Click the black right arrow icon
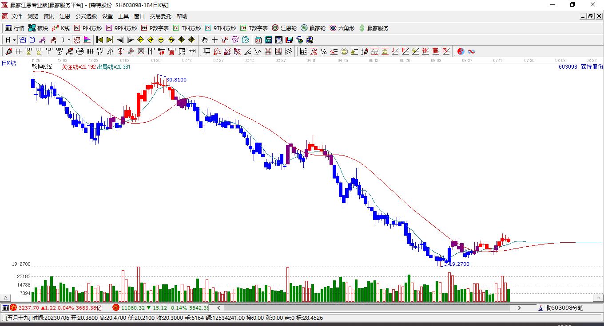The width and height of the screenshot is (604, 326). 131,40
